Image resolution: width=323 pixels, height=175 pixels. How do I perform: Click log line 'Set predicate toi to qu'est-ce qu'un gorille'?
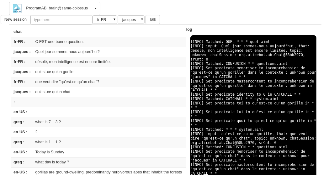252,105
